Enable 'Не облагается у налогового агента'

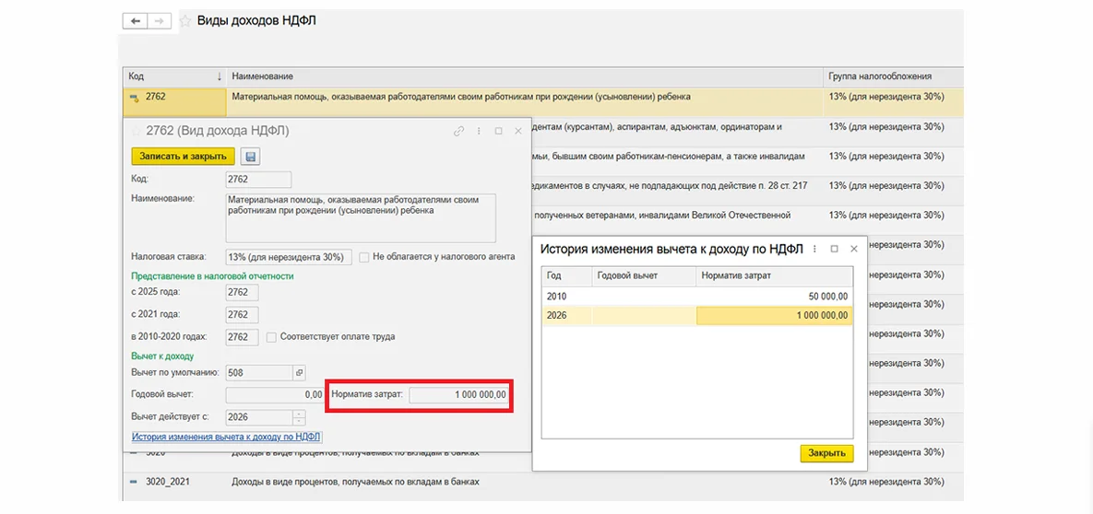tap(364, 257)
